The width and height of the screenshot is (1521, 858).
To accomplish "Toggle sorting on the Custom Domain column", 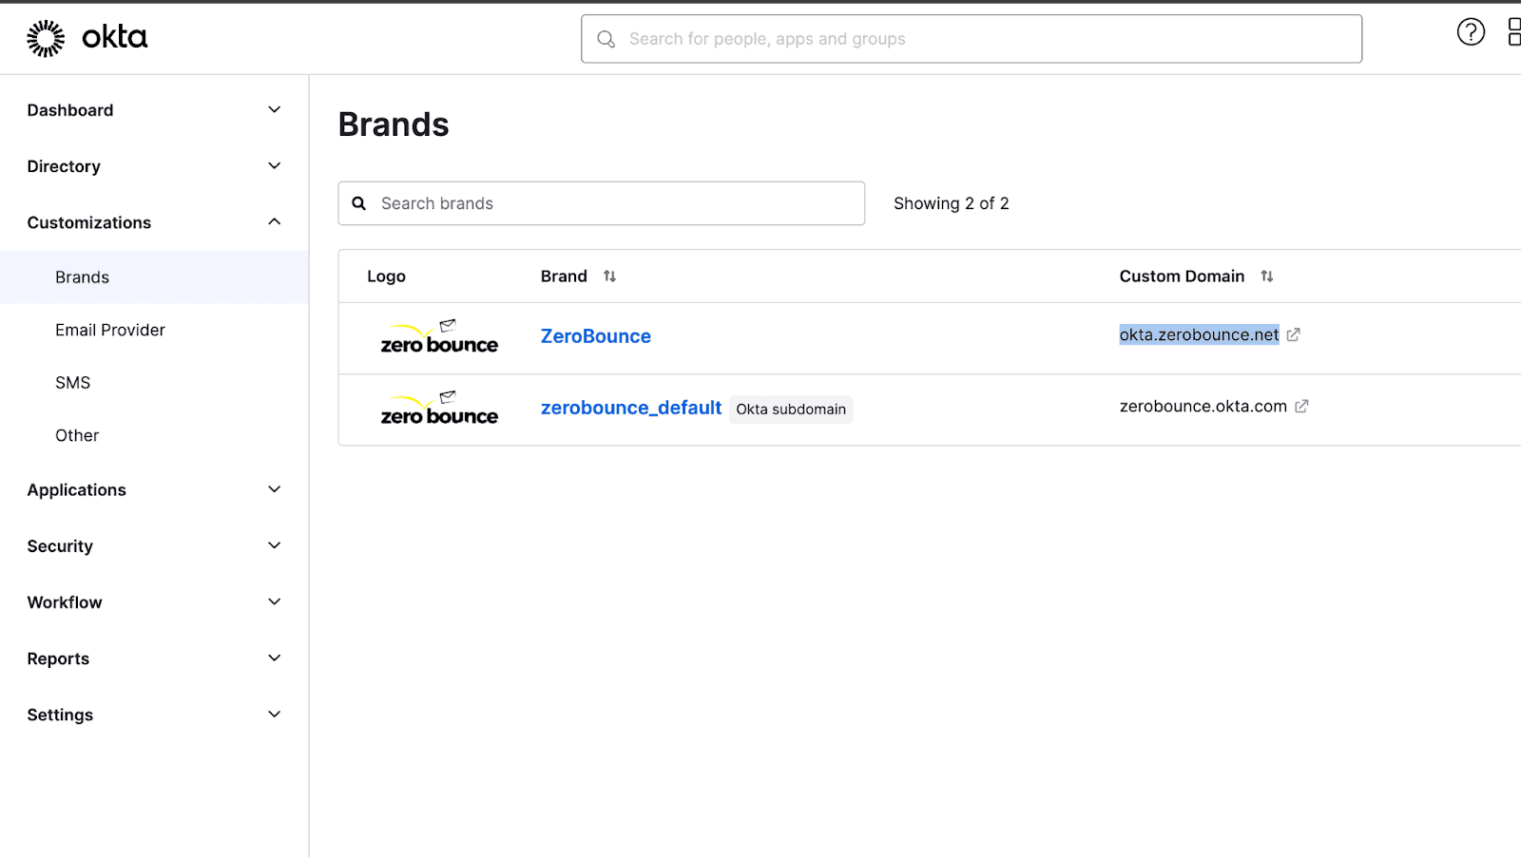I will coord(1267,276).
